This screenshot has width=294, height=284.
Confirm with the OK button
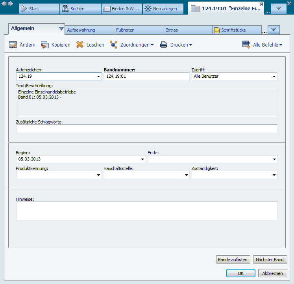point(240,273)
